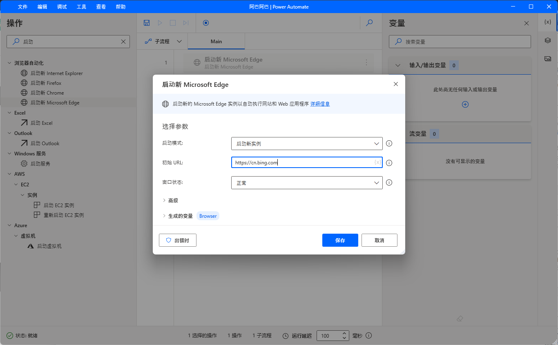Viewport: 558px width, 345px height.
Task: Click more options dots on action 1
Action: (x=366, y=63)
